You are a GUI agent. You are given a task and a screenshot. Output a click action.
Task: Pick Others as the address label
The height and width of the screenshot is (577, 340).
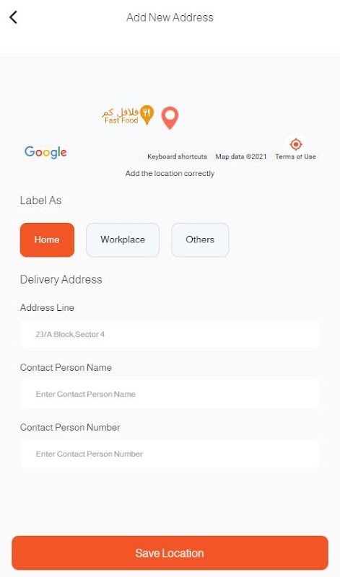pyautogui.click(x=200, y=239)
